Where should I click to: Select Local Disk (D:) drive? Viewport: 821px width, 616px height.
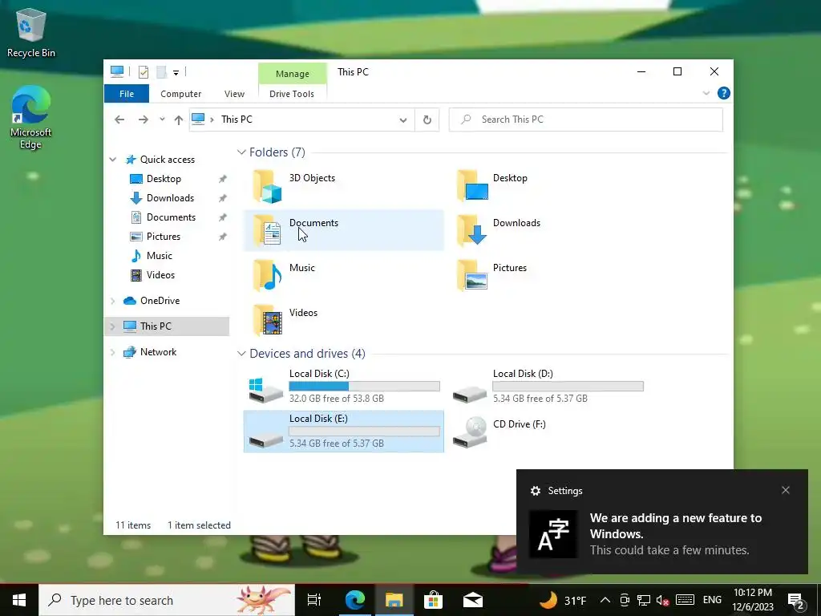548,386
